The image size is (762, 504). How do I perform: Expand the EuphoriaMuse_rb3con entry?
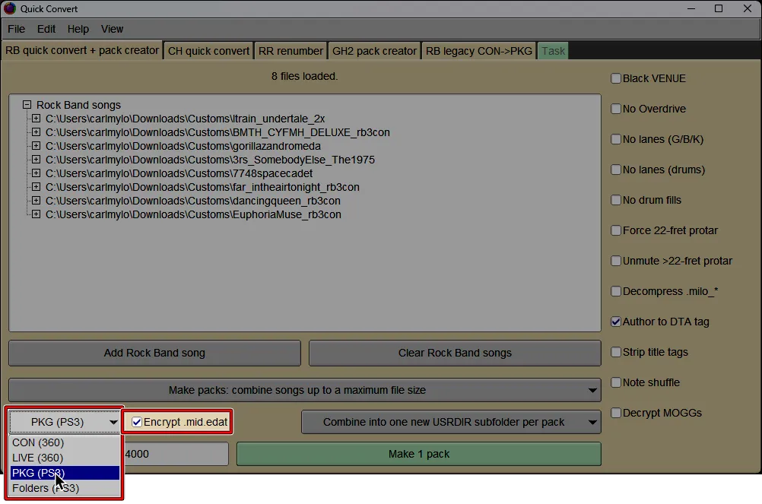point(36,214)
